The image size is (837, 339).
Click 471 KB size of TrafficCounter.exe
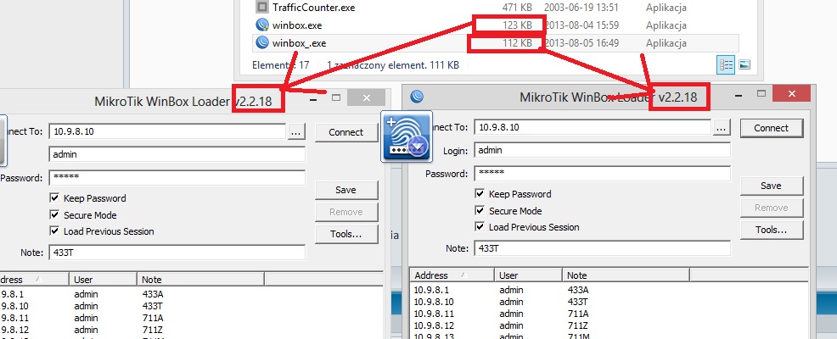pyautogui.click(x=517, y=8)
